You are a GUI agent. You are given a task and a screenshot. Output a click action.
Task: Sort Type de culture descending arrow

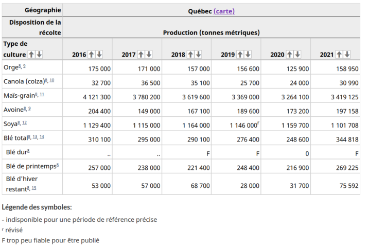(x=39, y=55)
